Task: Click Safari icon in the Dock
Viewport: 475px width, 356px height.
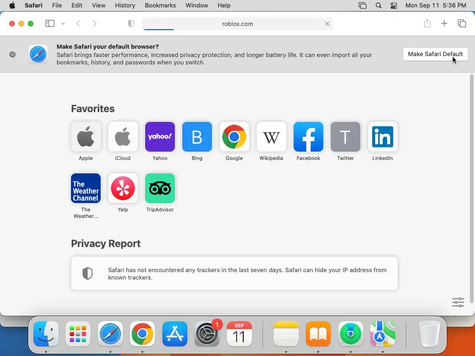Action: click(110, 334)
